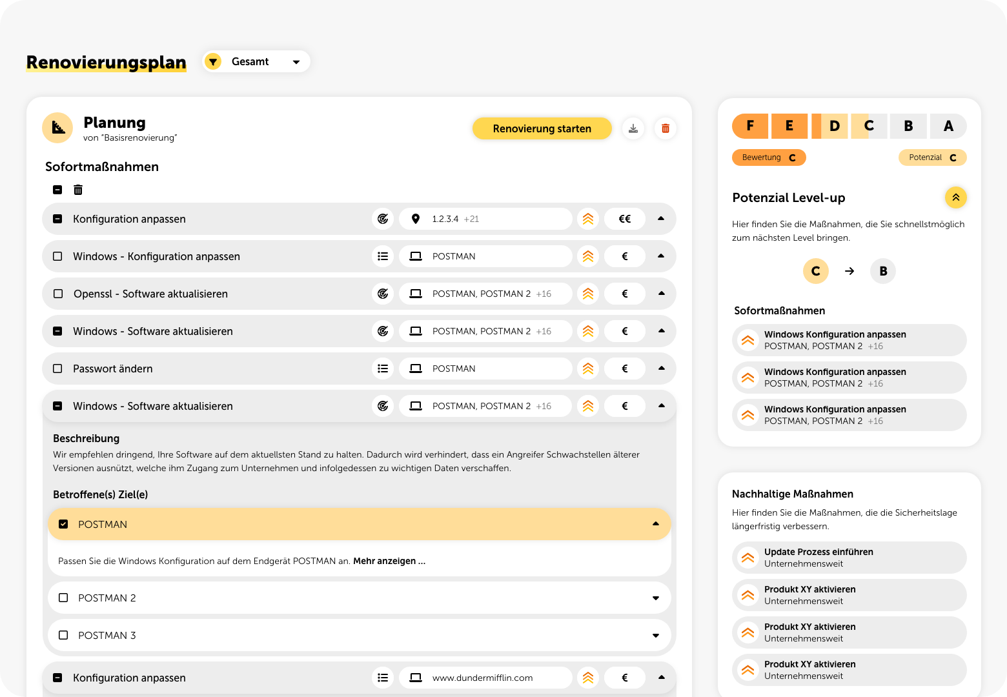
Task: Toggle arrow of Windows - Konfiguration anpassen row
Action: 661,256
